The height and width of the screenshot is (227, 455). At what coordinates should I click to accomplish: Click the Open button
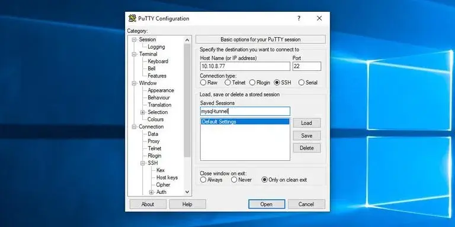267,204
